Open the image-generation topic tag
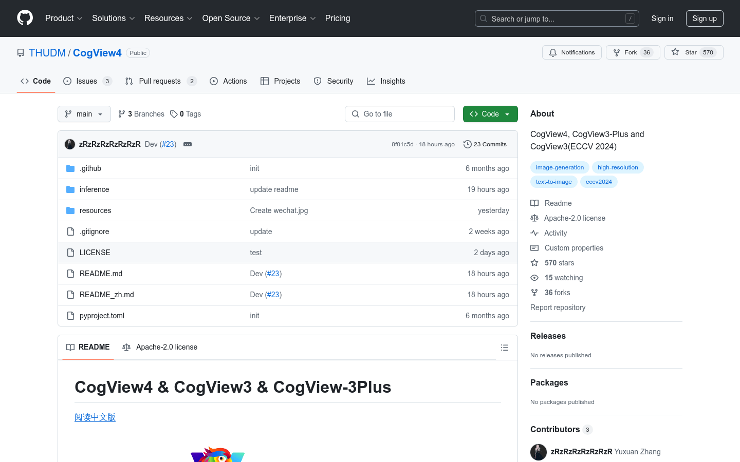740x462 pixels. 560,167
